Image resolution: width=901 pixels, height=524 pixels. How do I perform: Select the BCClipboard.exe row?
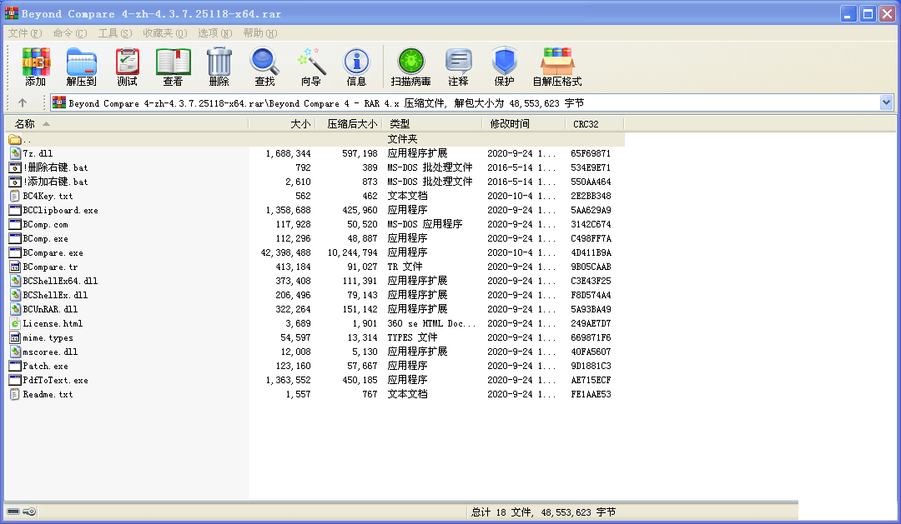point(315,210)
